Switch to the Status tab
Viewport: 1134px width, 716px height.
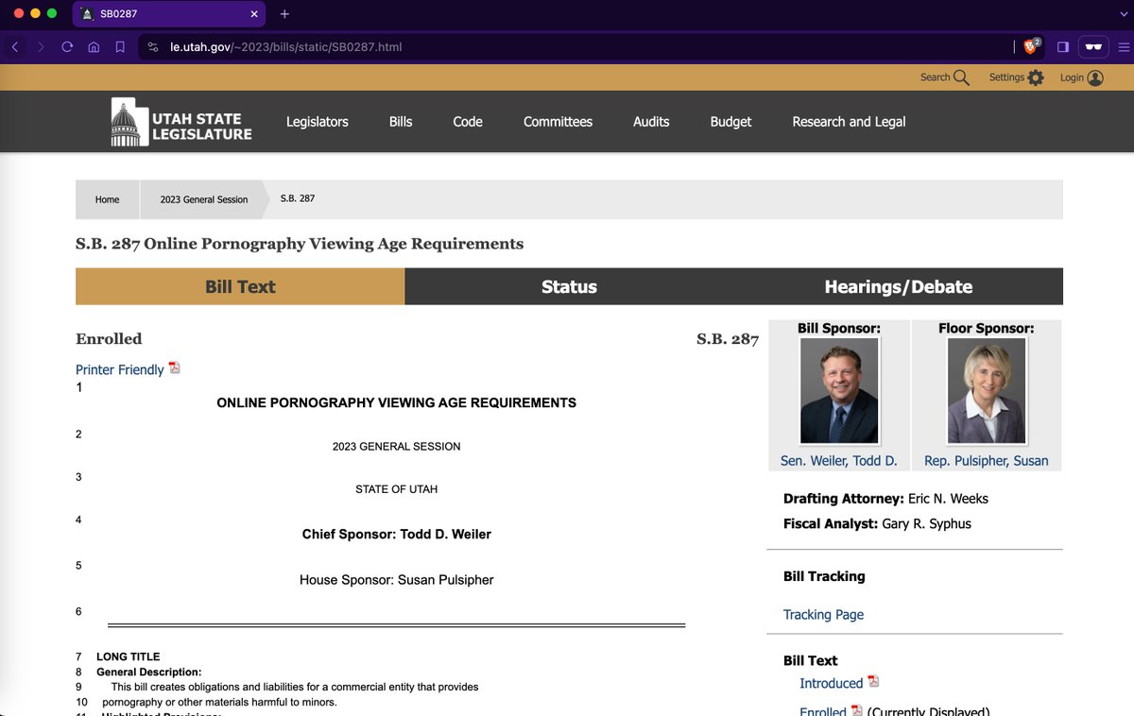coord(569,286)
